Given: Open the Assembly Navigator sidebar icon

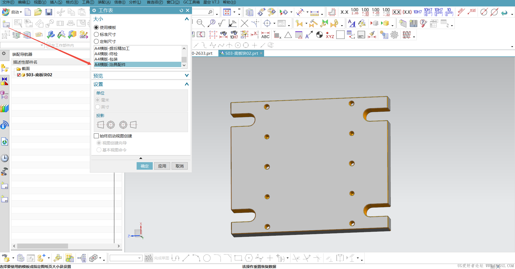Looking at the screenshot, I should click(5, 68).
